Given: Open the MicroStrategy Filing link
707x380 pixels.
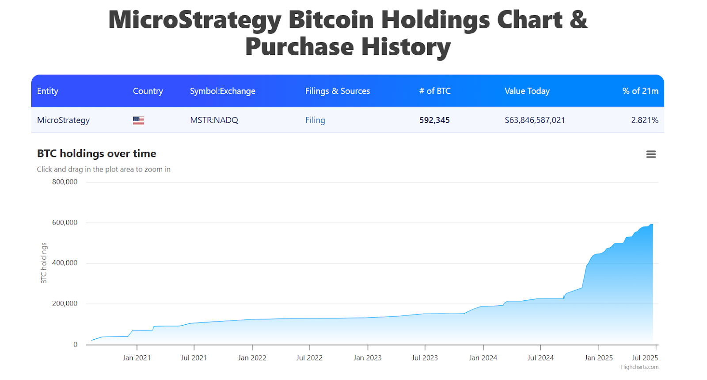Looking at the screenshot, I should coord(315,120).
